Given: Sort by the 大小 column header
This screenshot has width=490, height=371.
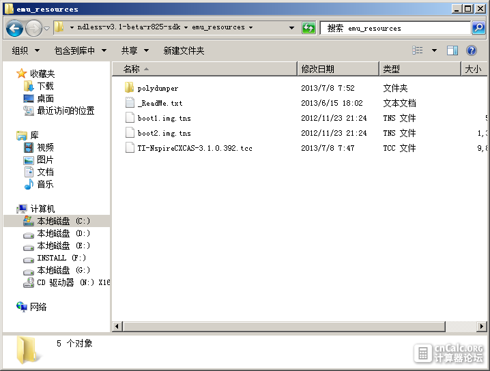Looking at the screenshot, I should pos(474,69).
